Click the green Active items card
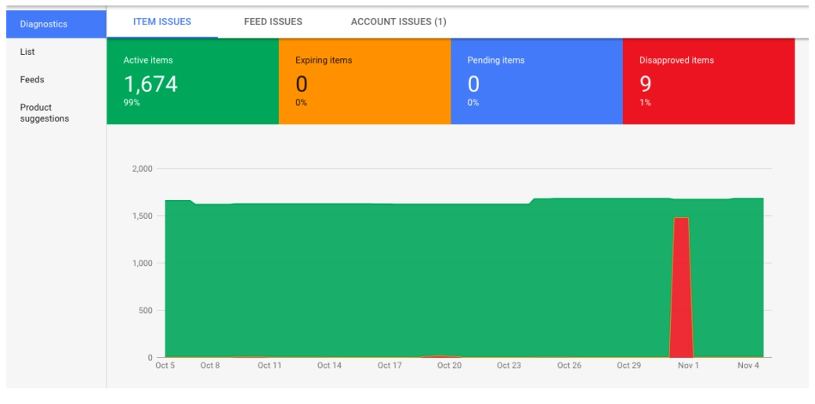The height and width of the screenshot is (404, 815). [193, 82]
